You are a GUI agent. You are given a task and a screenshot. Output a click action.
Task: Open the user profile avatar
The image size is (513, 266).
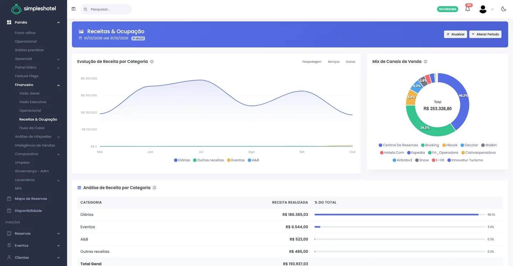coord(483,9)
